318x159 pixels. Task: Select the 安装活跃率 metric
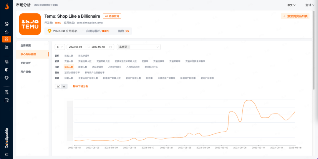pos(159,61)
